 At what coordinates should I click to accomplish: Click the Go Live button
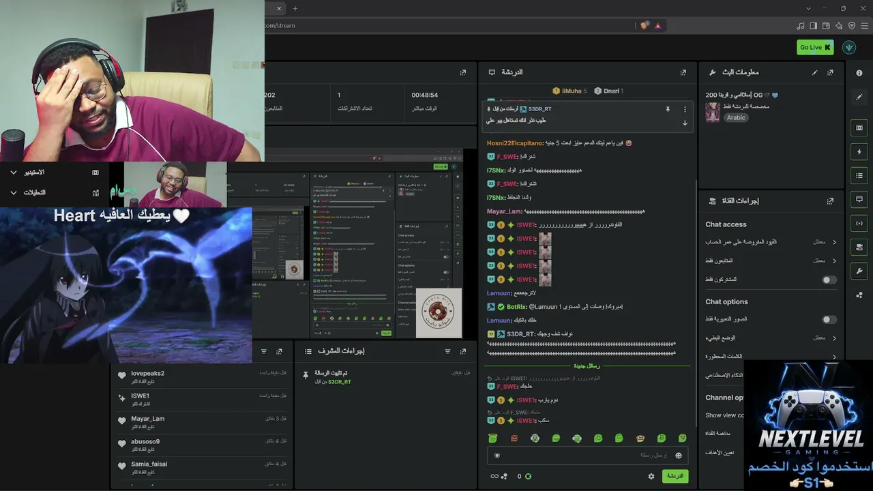coord(815,47)
